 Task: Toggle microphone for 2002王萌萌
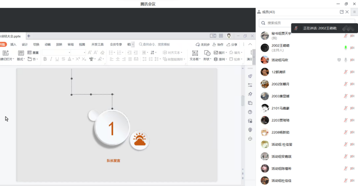(346, 48)
